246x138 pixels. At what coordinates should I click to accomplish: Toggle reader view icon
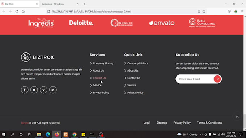(x=199, y=11)
